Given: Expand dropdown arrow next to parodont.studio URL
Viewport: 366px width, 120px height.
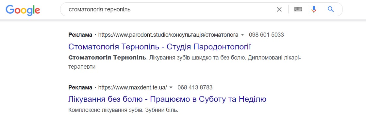Looking at the screenshot, I should point(242,35).
